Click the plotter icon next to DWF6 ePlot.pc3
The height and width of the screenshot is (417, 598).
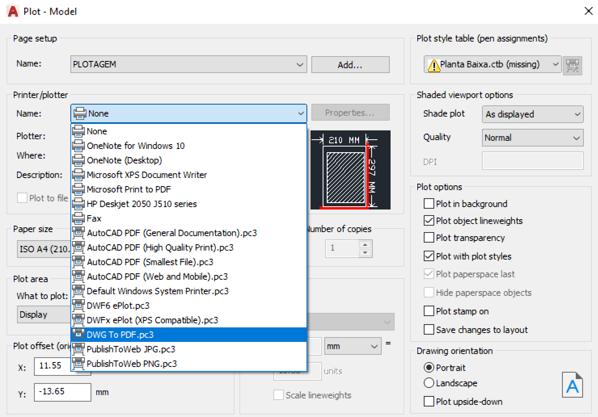78,306
